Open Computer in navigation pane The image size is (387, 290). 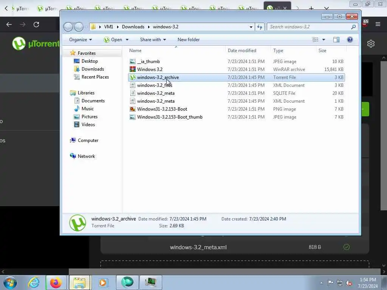88,140
